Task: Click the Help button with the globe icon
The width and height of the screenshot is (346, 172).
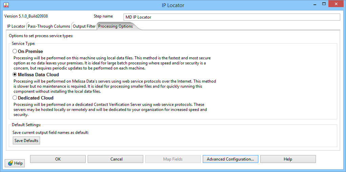Action: tap(15, 163)
